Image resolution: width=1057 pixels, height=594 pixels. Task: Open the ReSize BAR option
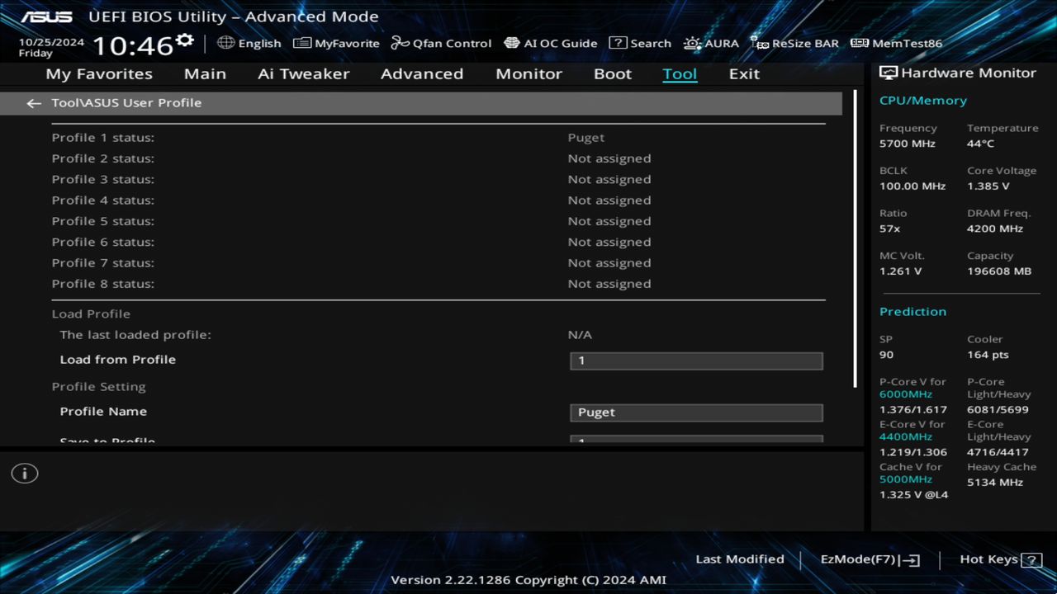[x=794, y=43]
